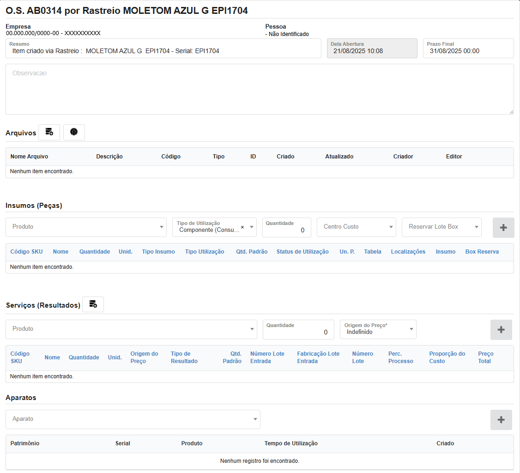Open the Produto dropdown in Serviços (Resultados)
The height and width of the screenshot is (473, 520).
(x=131, y=329)
